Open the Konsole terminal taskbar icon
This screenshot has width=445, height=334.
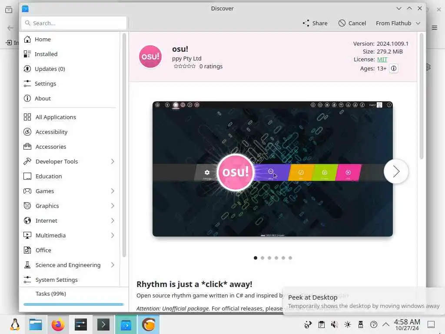103,324
